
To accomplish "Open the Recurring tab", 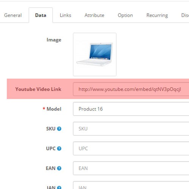I will pos(157,15).
